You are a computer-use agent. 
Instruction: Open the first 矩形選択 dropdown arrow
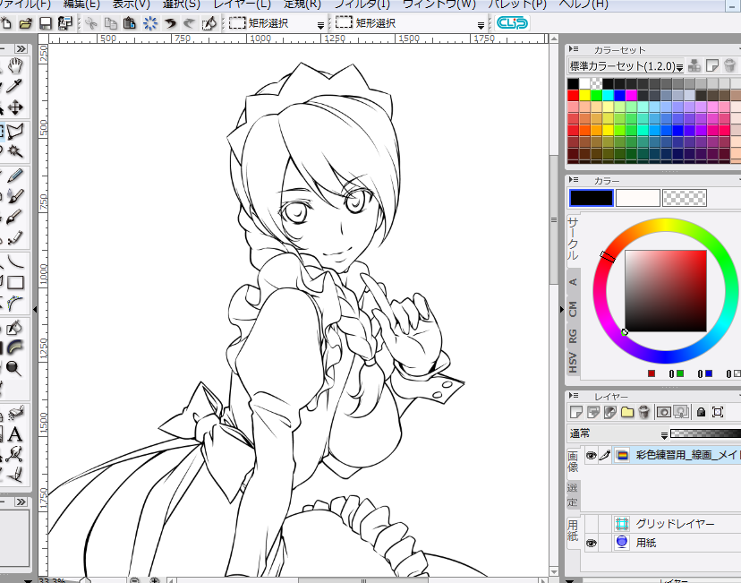(320, 24)
